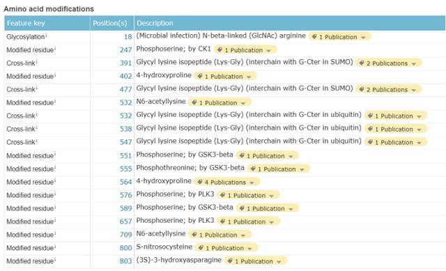446x271 pixels.
Task: Select the Phosphoserine; by CK1 text
Action: tap(174, 49)
